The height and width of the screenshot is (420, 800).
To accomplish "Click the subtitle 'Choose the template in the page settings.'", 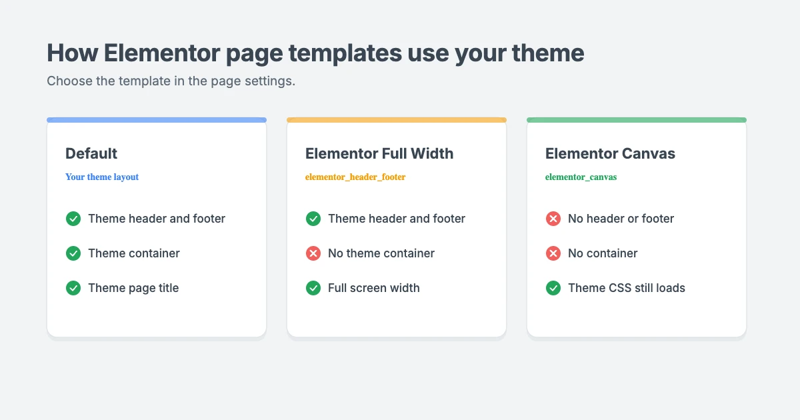I will coord(171,81).
